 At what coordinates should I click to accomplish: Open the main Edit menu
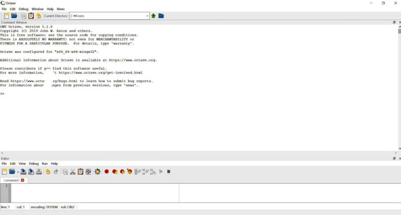[x=12, y=9]
